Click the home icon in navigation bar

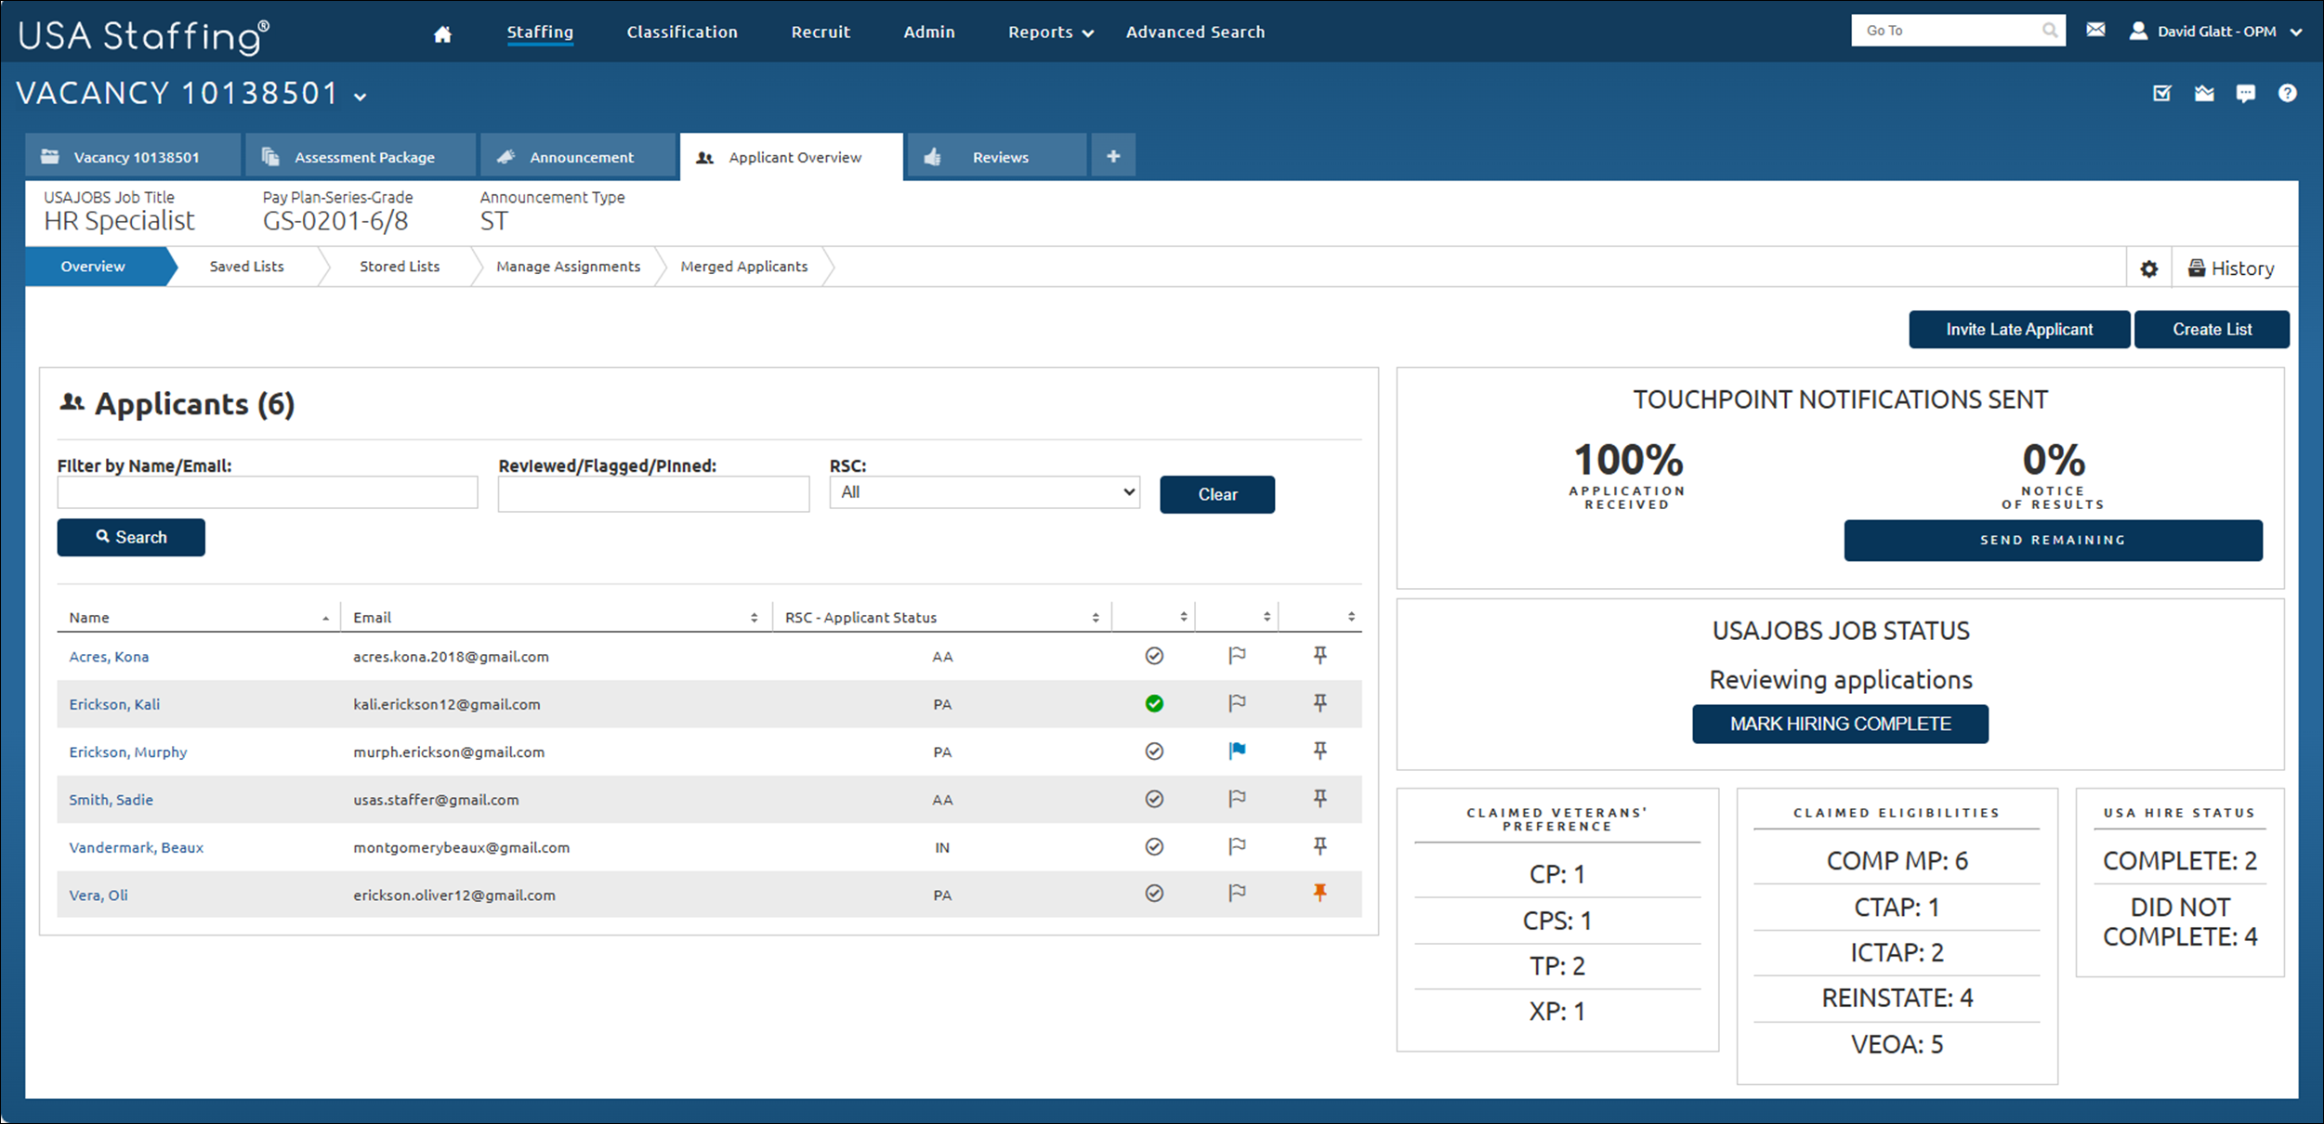coord(442,34)
